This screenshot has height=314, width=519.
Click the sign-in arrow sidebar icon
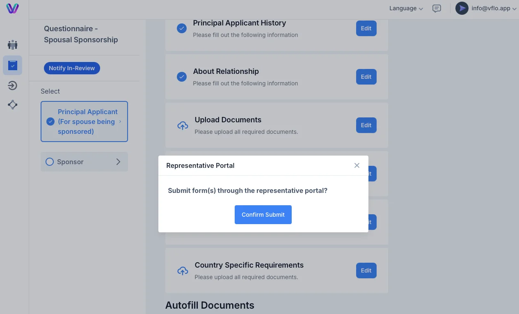13,85
